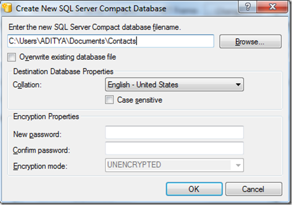Image resolution: width=292 pixels, height=205 pixels.
Task: Enable the Overwrite existing database file checkbox
Action: [12, 57]
